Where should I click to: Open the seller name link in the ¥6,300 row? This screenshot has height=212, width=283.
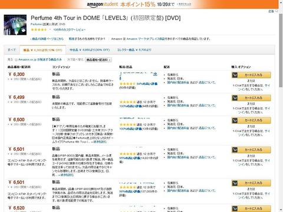pyautogui.click(x=139, y=76)
